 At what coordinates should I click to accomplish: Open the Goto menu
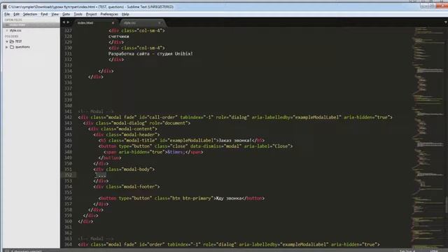66,14
